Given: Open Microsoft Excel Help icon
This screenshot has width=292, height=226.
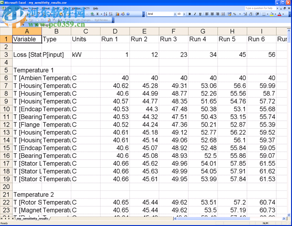Looking at the screenshot, I should click(x=128, y=14).
